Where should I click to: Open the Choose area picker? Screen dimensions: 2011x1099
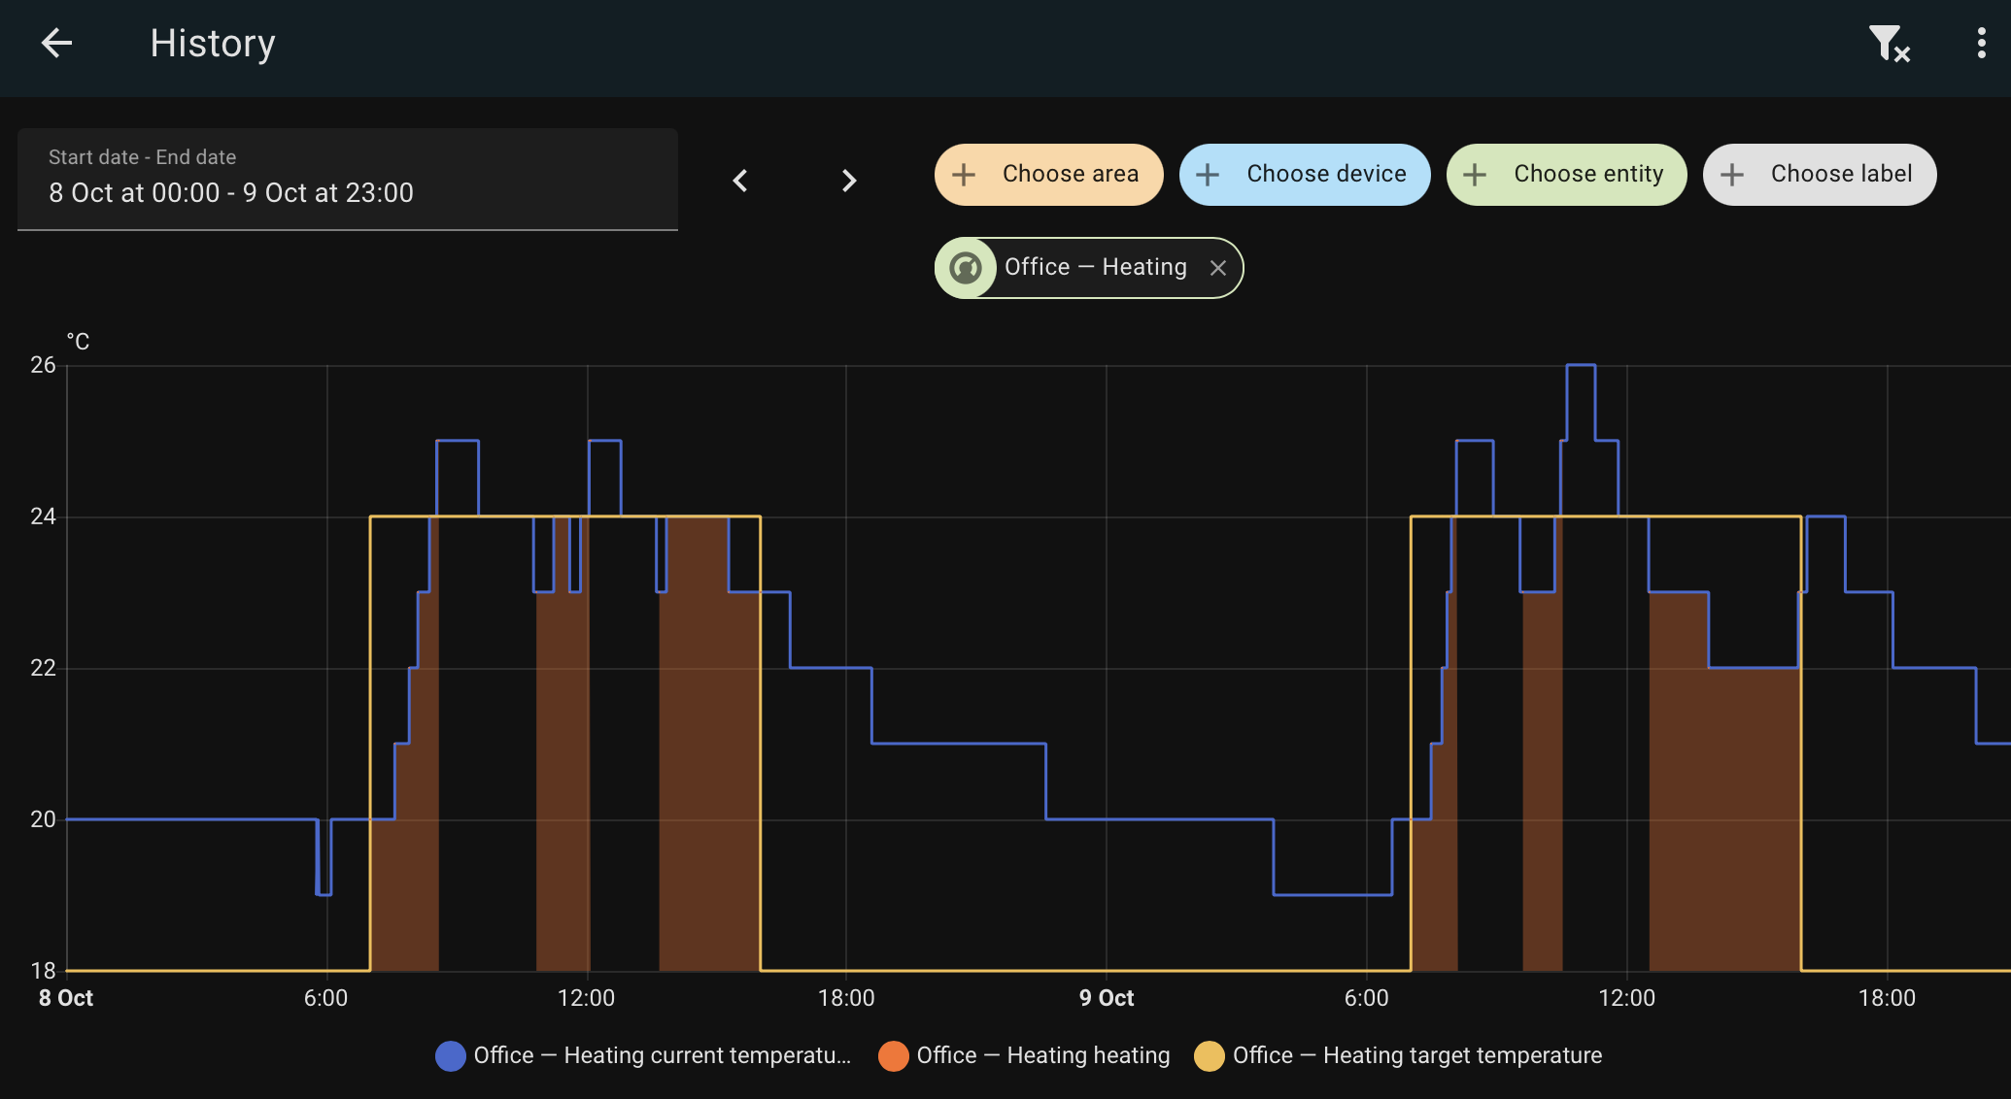1069,175
